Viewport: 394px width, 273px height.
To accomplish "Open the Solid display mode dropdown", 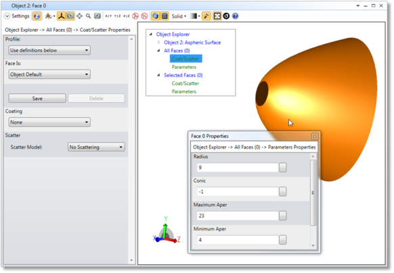I will [179, 16].
